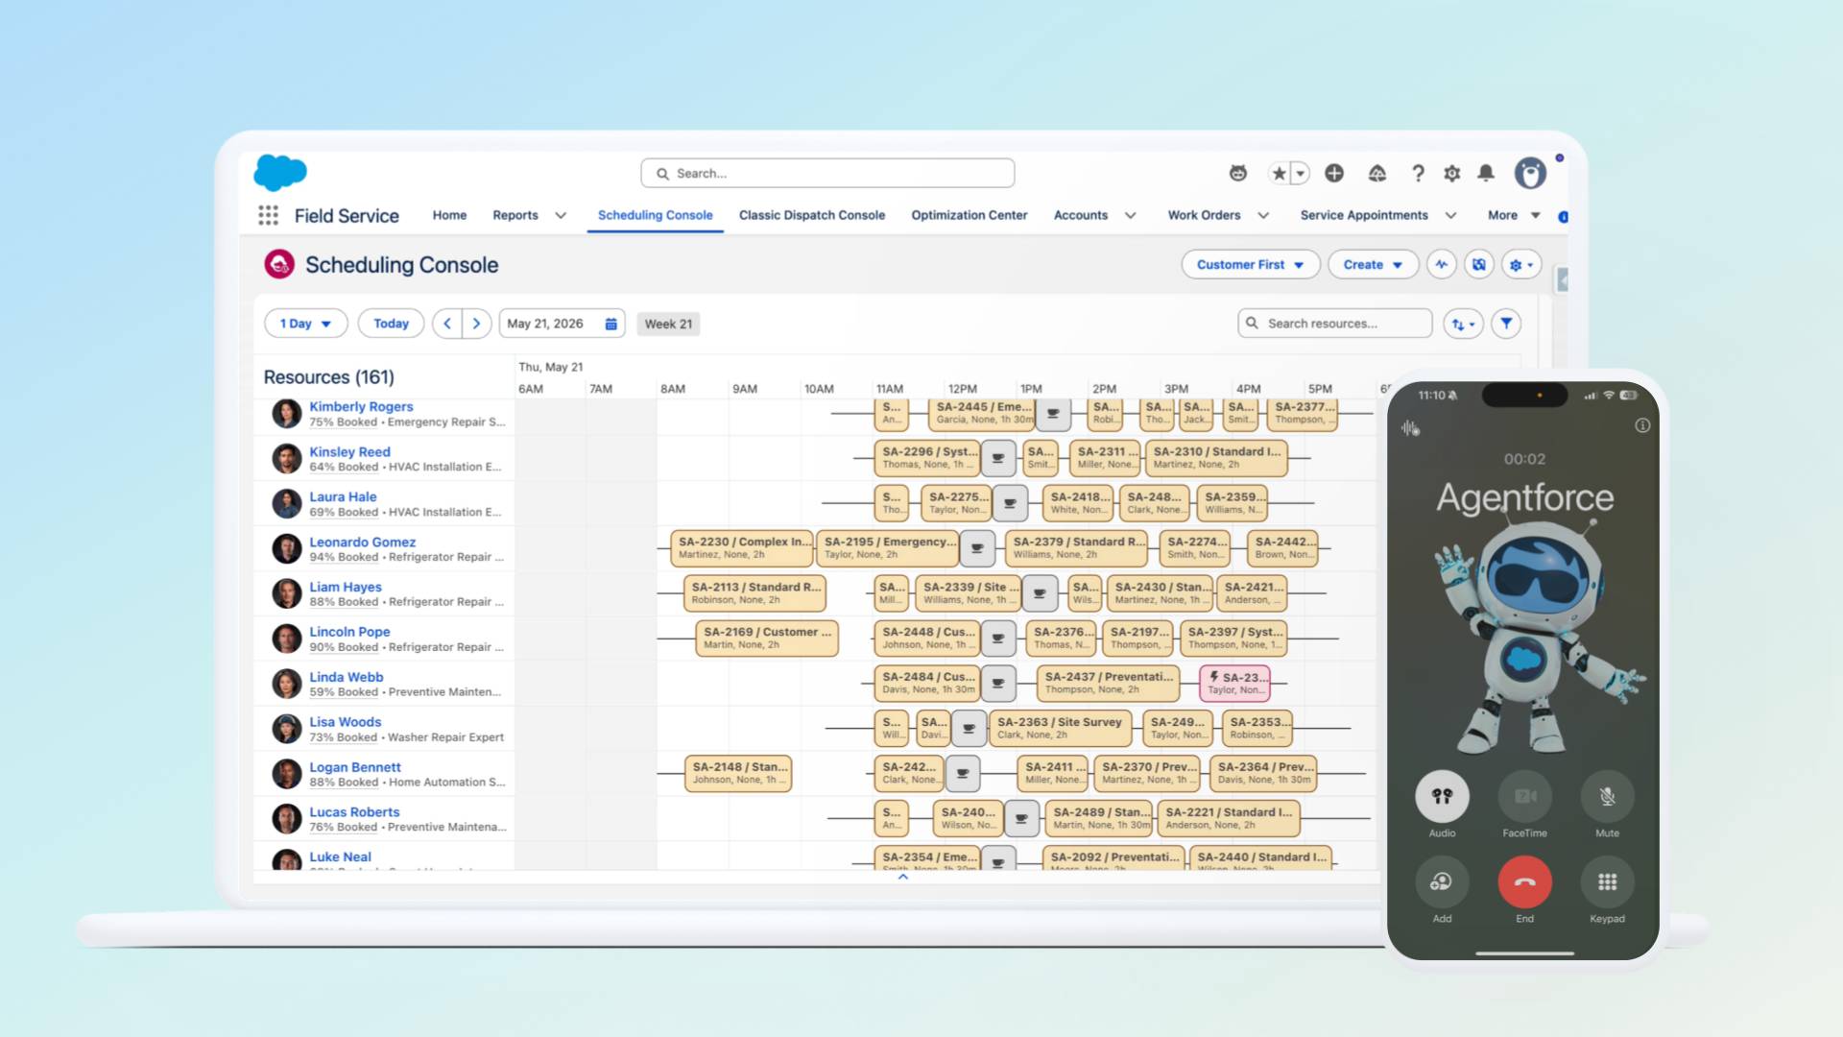End the Agentforce phone call
The image size is (1843, 1037).
point(1524,881)
